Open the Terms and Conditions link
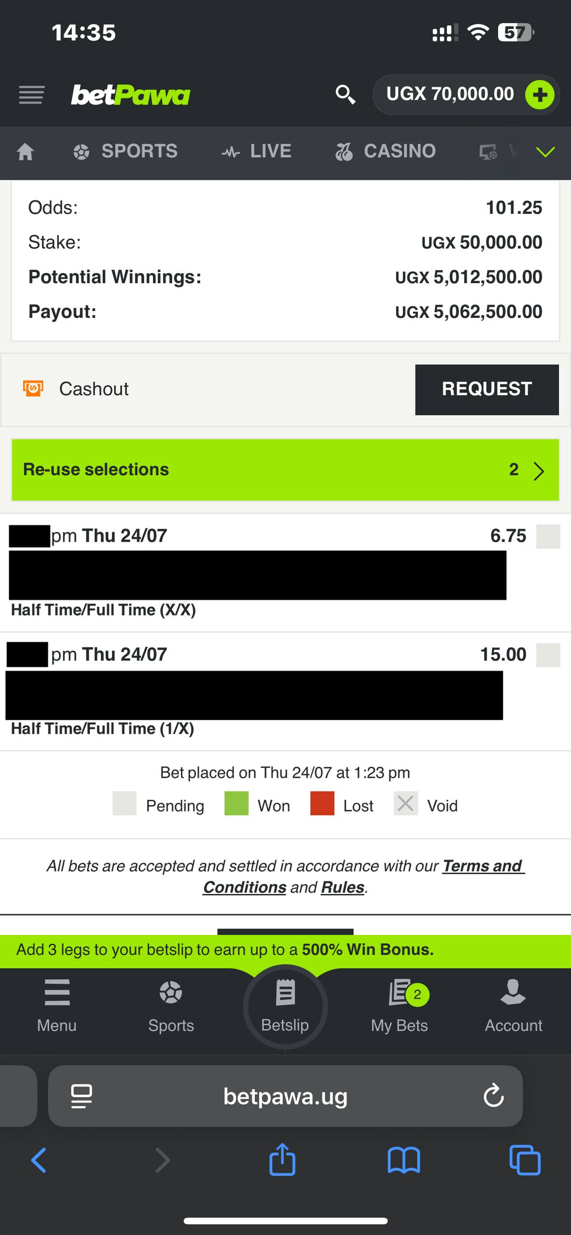571x1235 pixels. [x=364, y=877]
